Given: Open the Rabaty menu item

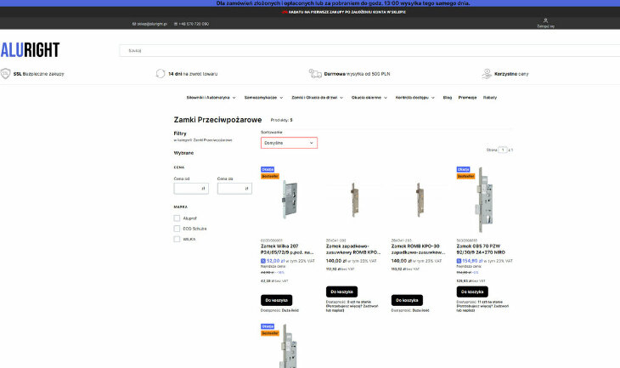Looking at the screenshot, I should click(x=490, y=98).
